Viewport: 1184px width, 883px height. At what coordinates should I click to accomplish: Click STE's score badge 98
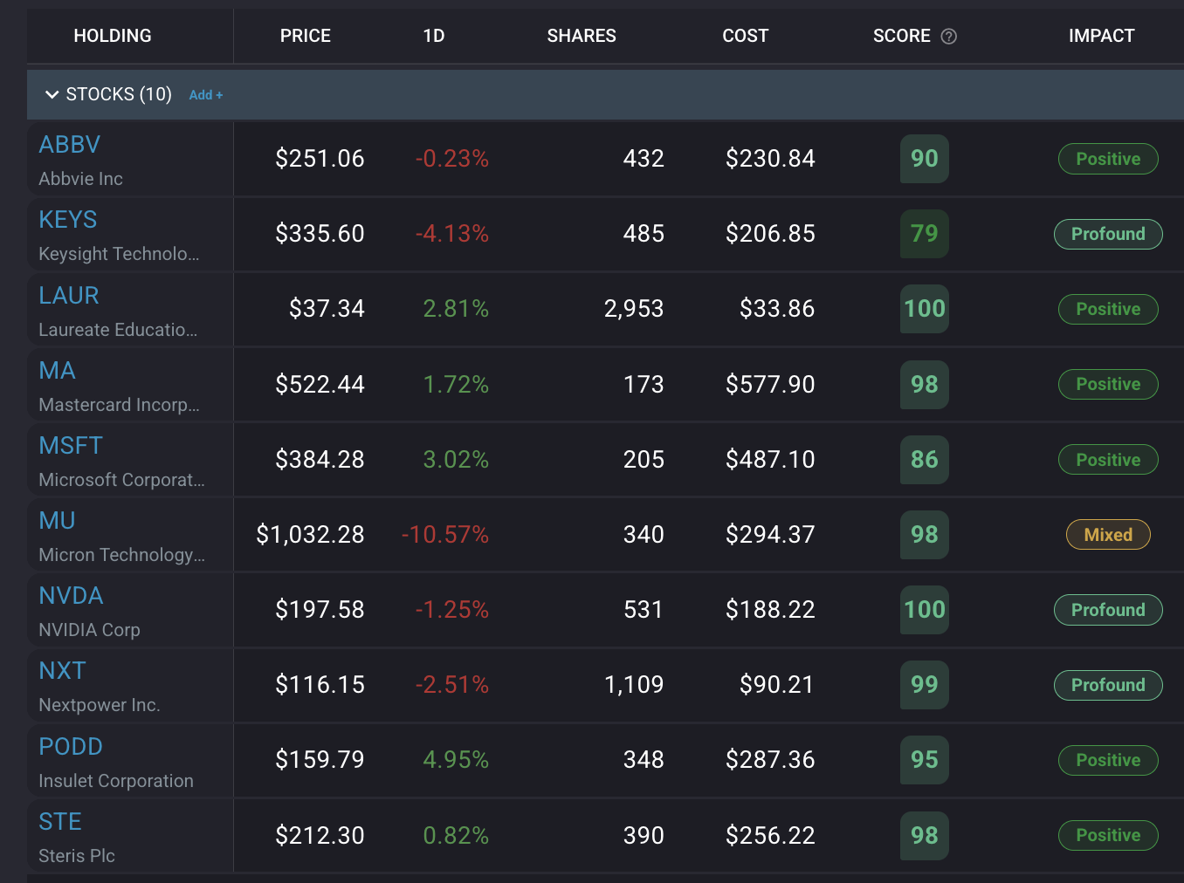pos(925,836)
